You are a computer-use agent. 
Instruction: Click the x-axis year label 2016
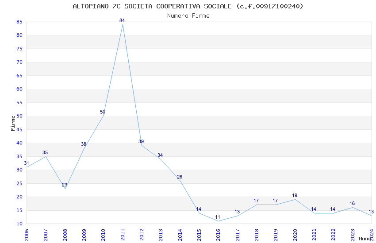tap(219, 235)
